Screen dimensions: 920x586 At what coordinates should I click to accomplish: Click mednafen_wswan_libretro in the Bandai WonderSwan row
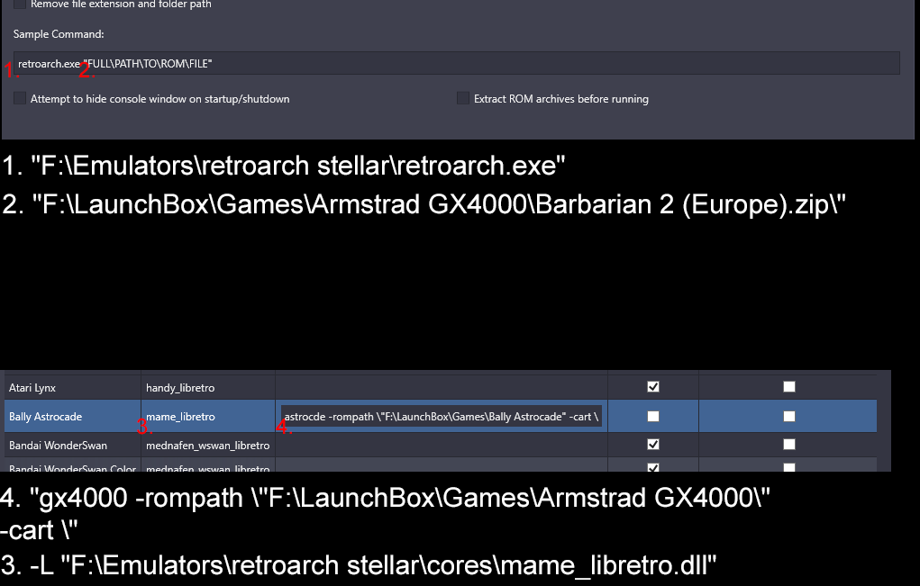pos(208,446)
